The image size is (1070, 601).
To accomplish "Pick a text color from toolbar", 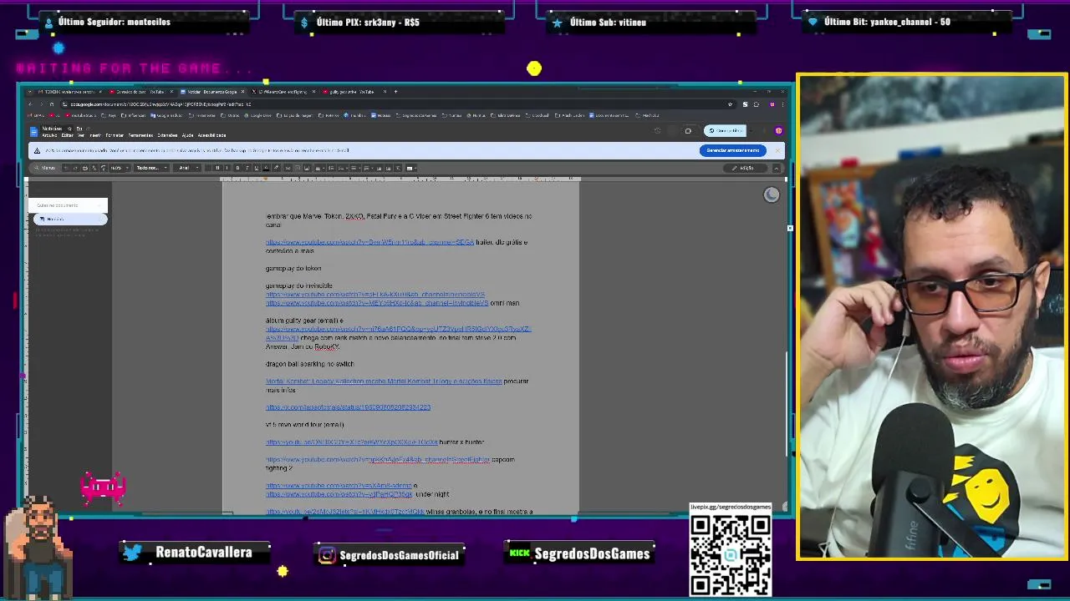I will click(x=267, y=168).
